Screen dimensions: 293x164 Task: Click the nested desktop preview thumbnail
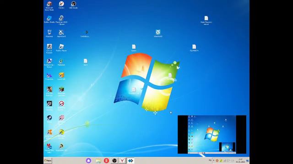212,134
